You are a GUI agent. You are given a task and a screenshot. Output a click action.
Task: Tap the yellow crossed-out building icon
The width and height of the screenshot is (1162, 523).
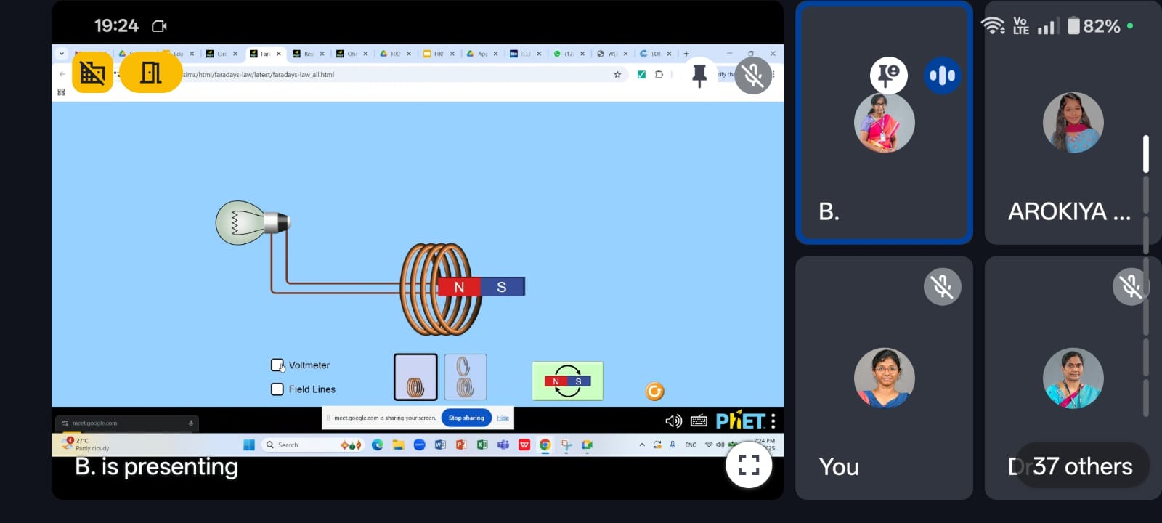[92, 73]
